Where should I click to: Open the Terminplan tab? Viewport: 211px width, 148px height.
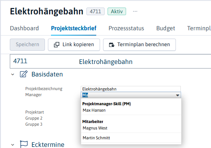tap(199, 28)
